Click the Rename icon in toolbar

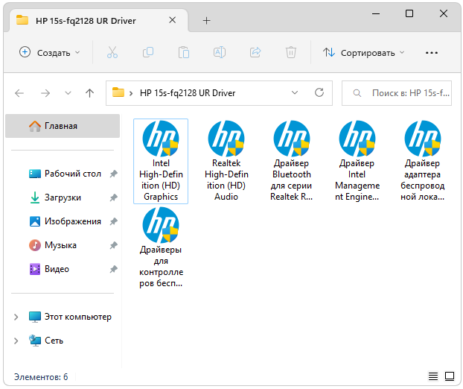(220, 53)
